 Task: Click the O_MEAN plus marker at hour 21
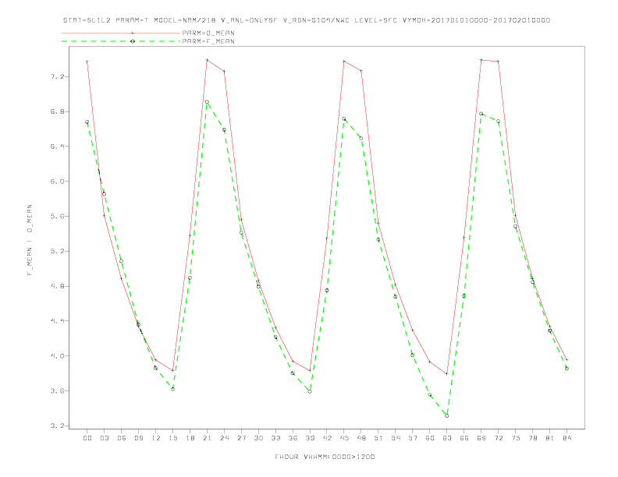pos(207,60)
